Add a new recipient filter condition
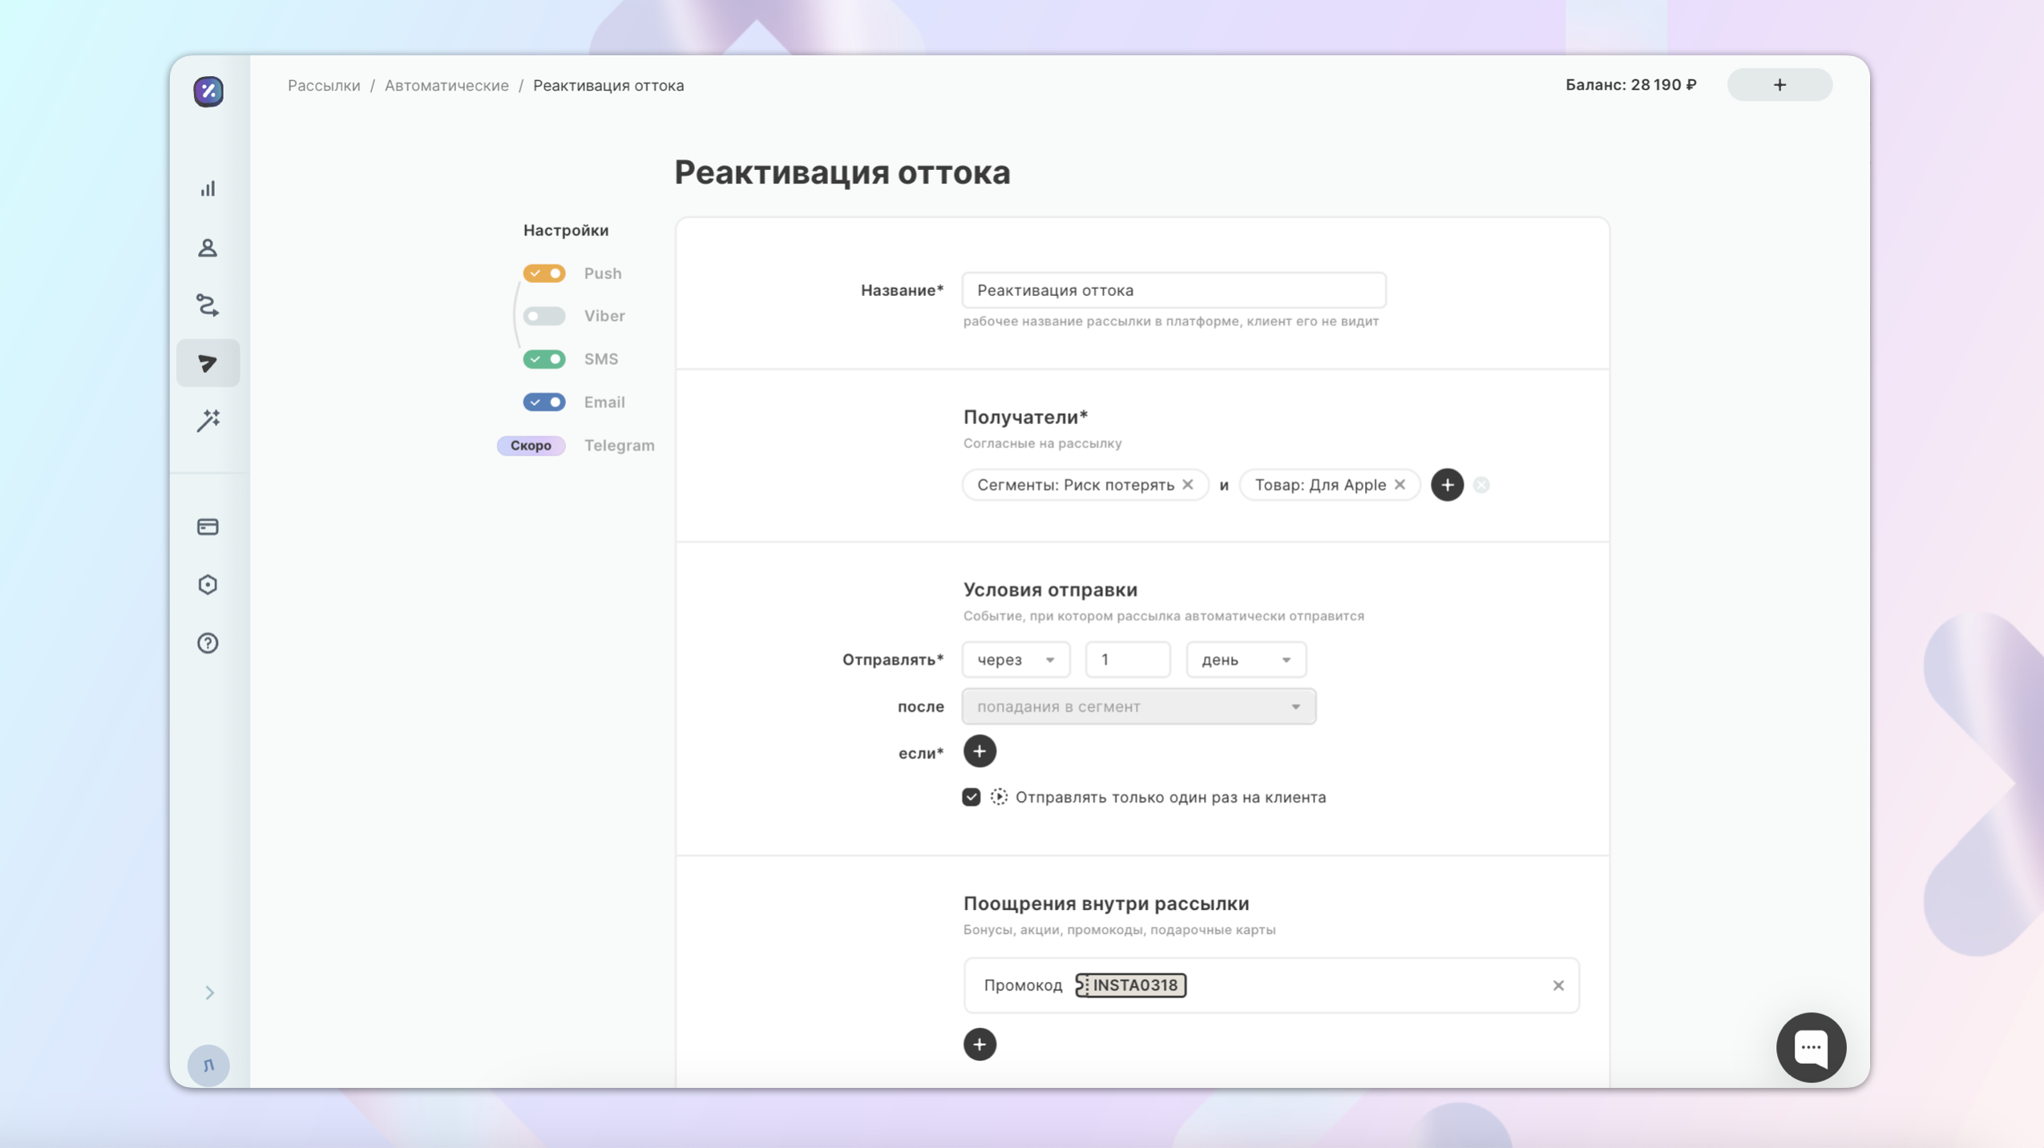2044x1148 pixels. [x=1447, y=484]
